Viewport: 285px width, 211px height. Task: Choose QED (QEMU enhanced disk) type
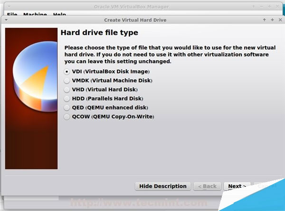click(x=106, y=108)
